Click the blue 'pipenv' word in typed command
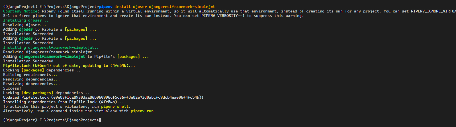This screenshot has height=127, width=456. [x=106, y=7]
